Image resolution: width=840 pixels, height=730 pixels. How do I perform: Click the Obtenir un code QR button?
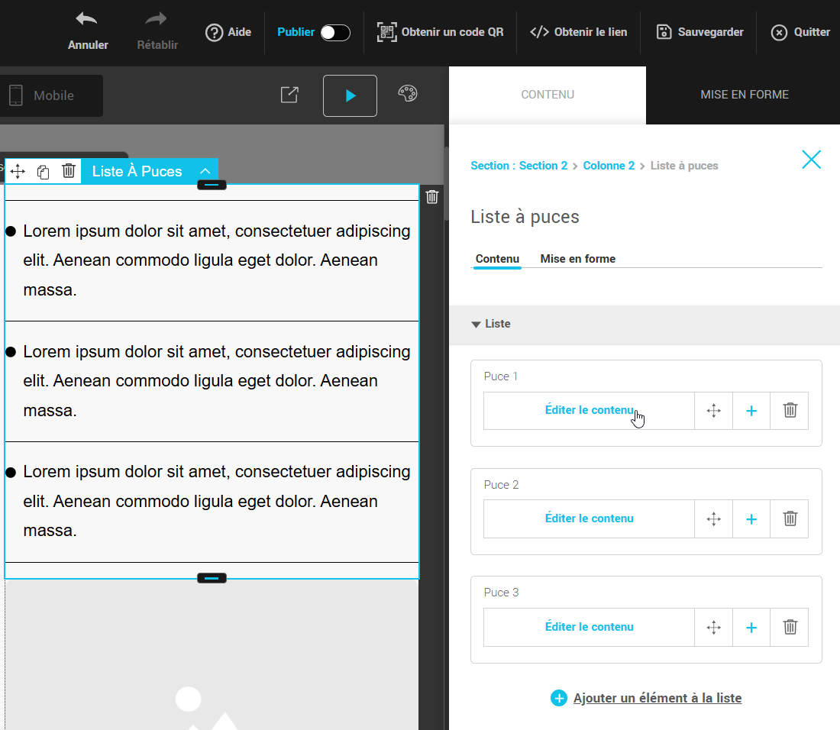441,32
